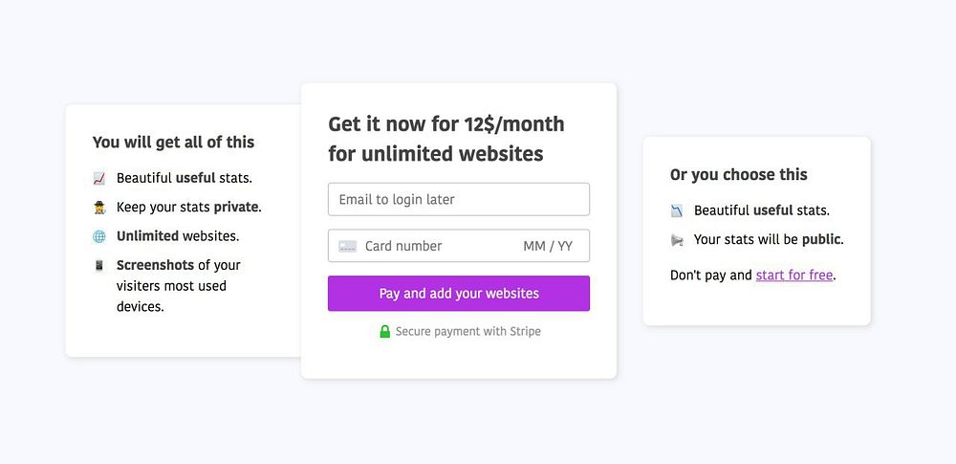This screenshot has height=464, width=956.
Task: Focus the Card number input
Action: [430, 246]
